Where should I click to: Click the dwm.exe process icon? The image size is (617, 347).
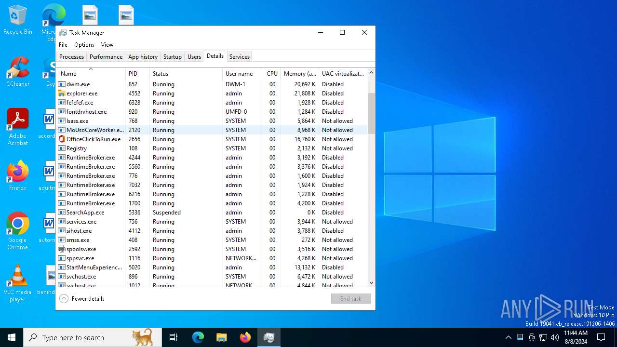coord(62,84)
